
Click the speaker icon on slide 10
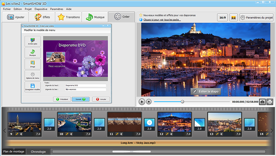click(71, 134)
